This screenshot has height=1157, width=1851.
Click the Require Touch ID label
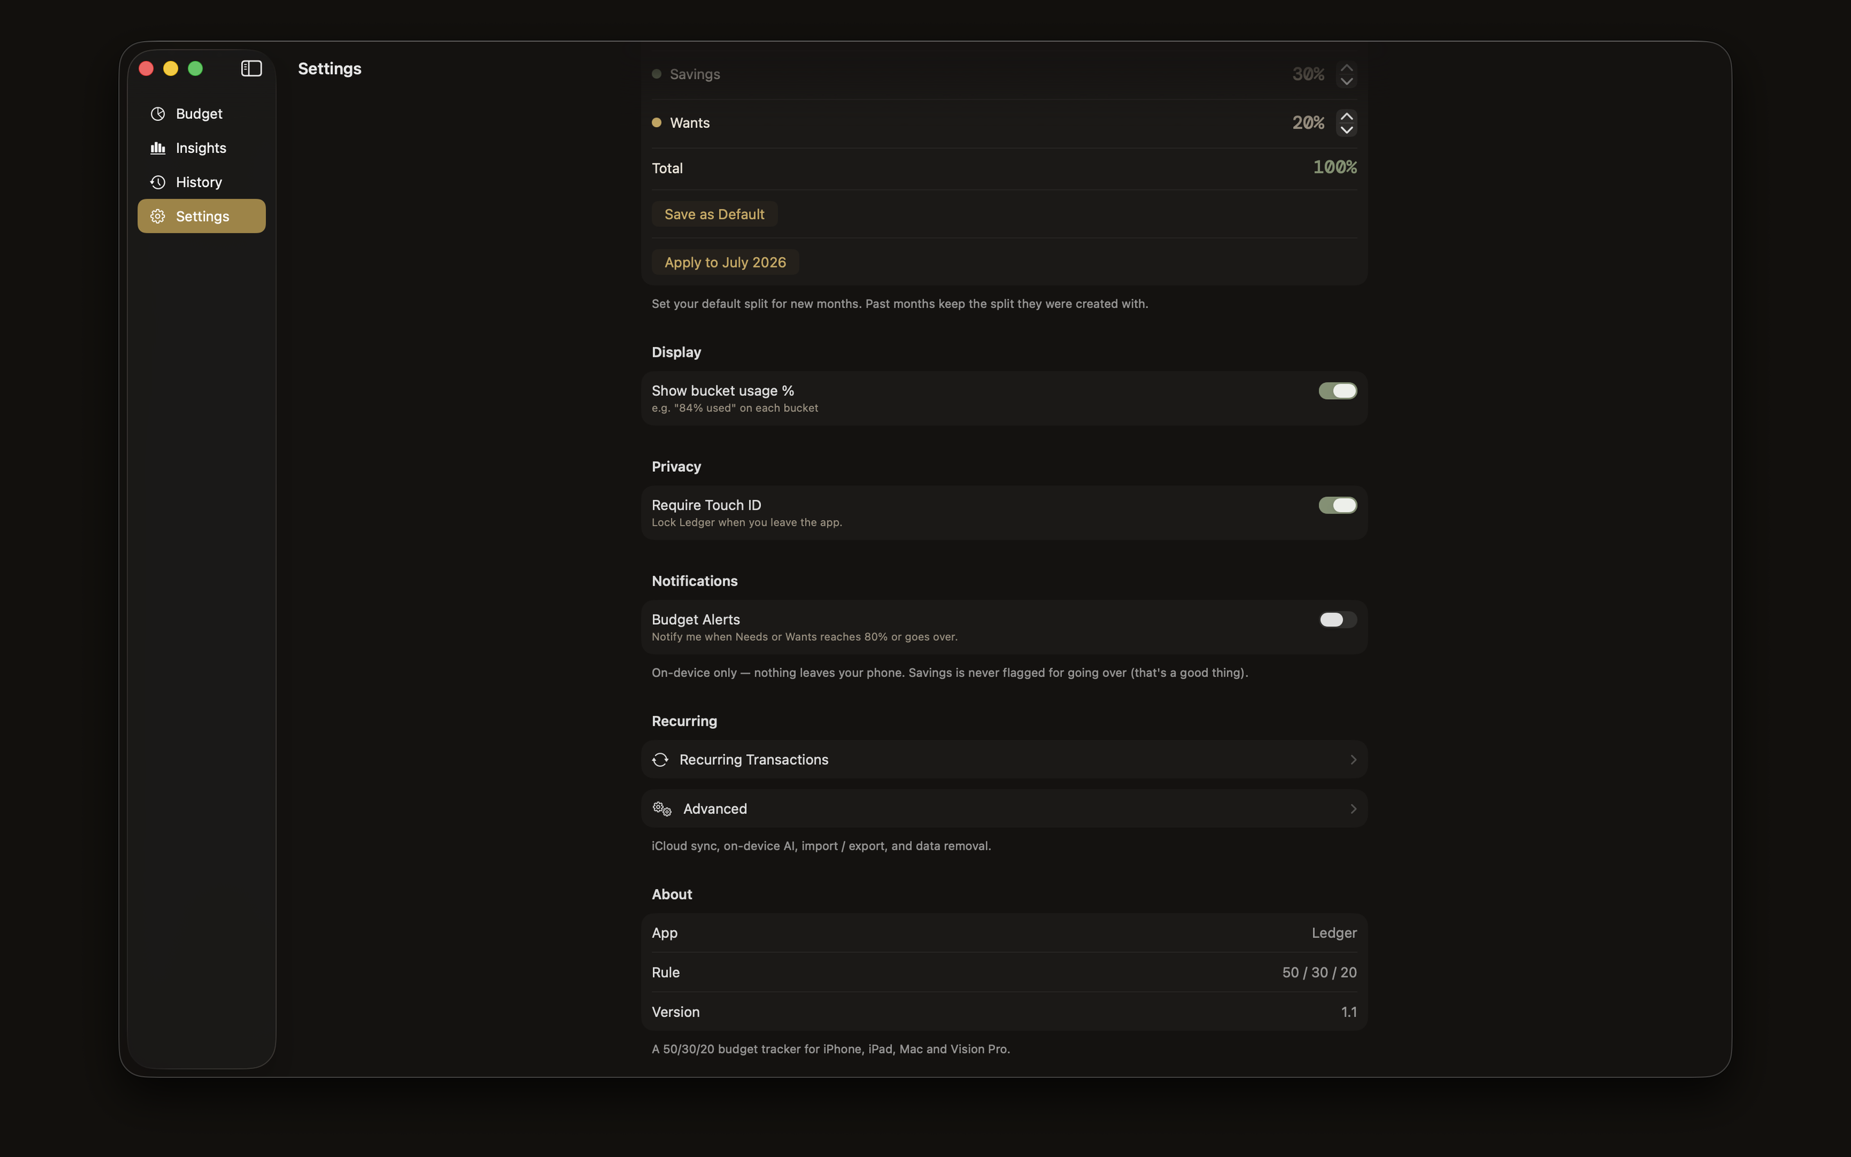pyautogui.click(x=706, y=505)
